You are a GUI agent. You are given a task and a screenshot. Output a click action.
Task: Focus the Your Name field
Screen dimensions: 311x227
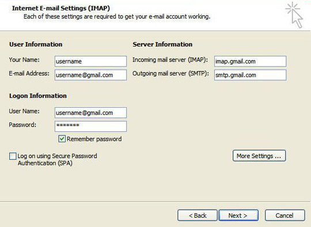coord(90,61)
